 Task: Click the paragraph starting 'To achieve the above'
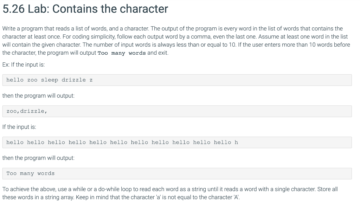pos(170,193)
